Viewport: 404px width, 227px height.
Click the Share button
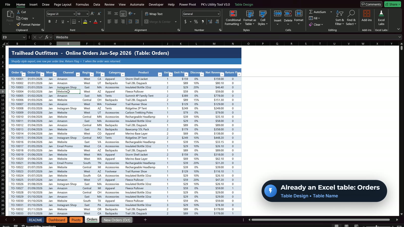[x=393, y=4]
